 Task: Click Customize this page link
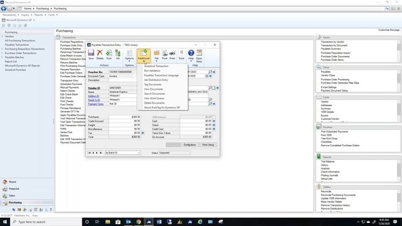(x=389, y=30)
